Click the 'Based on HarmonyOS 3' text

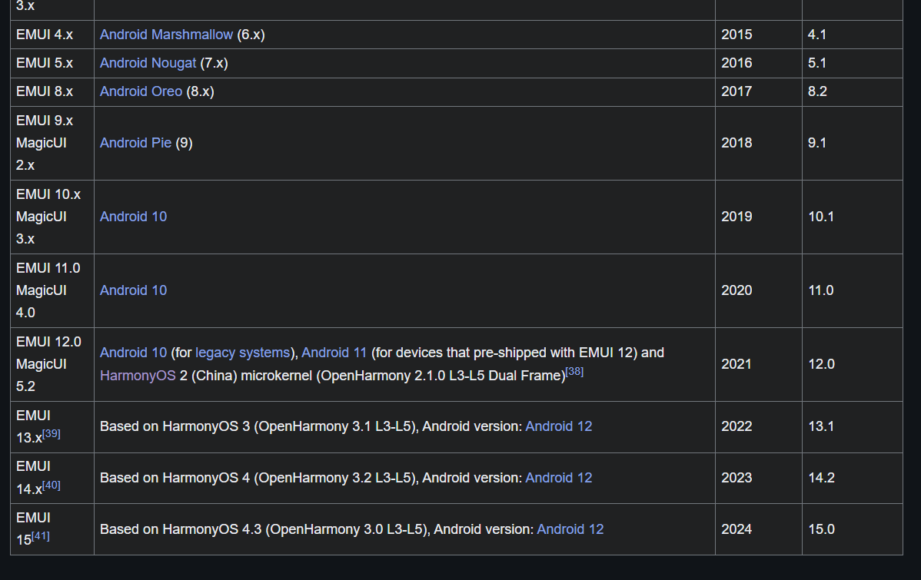tap(175, 427)
